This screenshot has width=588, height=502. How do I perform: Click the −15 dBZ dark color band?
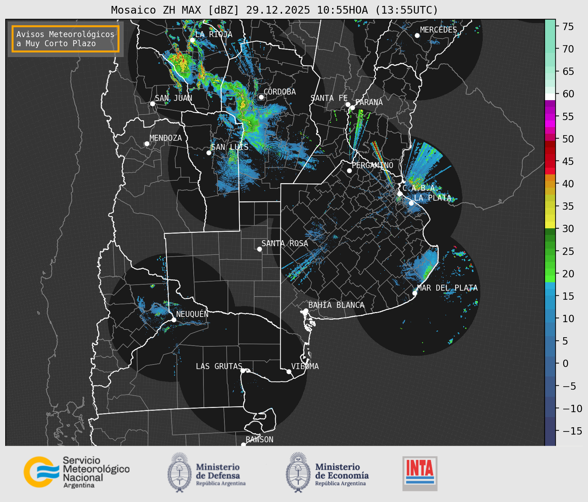tap(550, 431)
